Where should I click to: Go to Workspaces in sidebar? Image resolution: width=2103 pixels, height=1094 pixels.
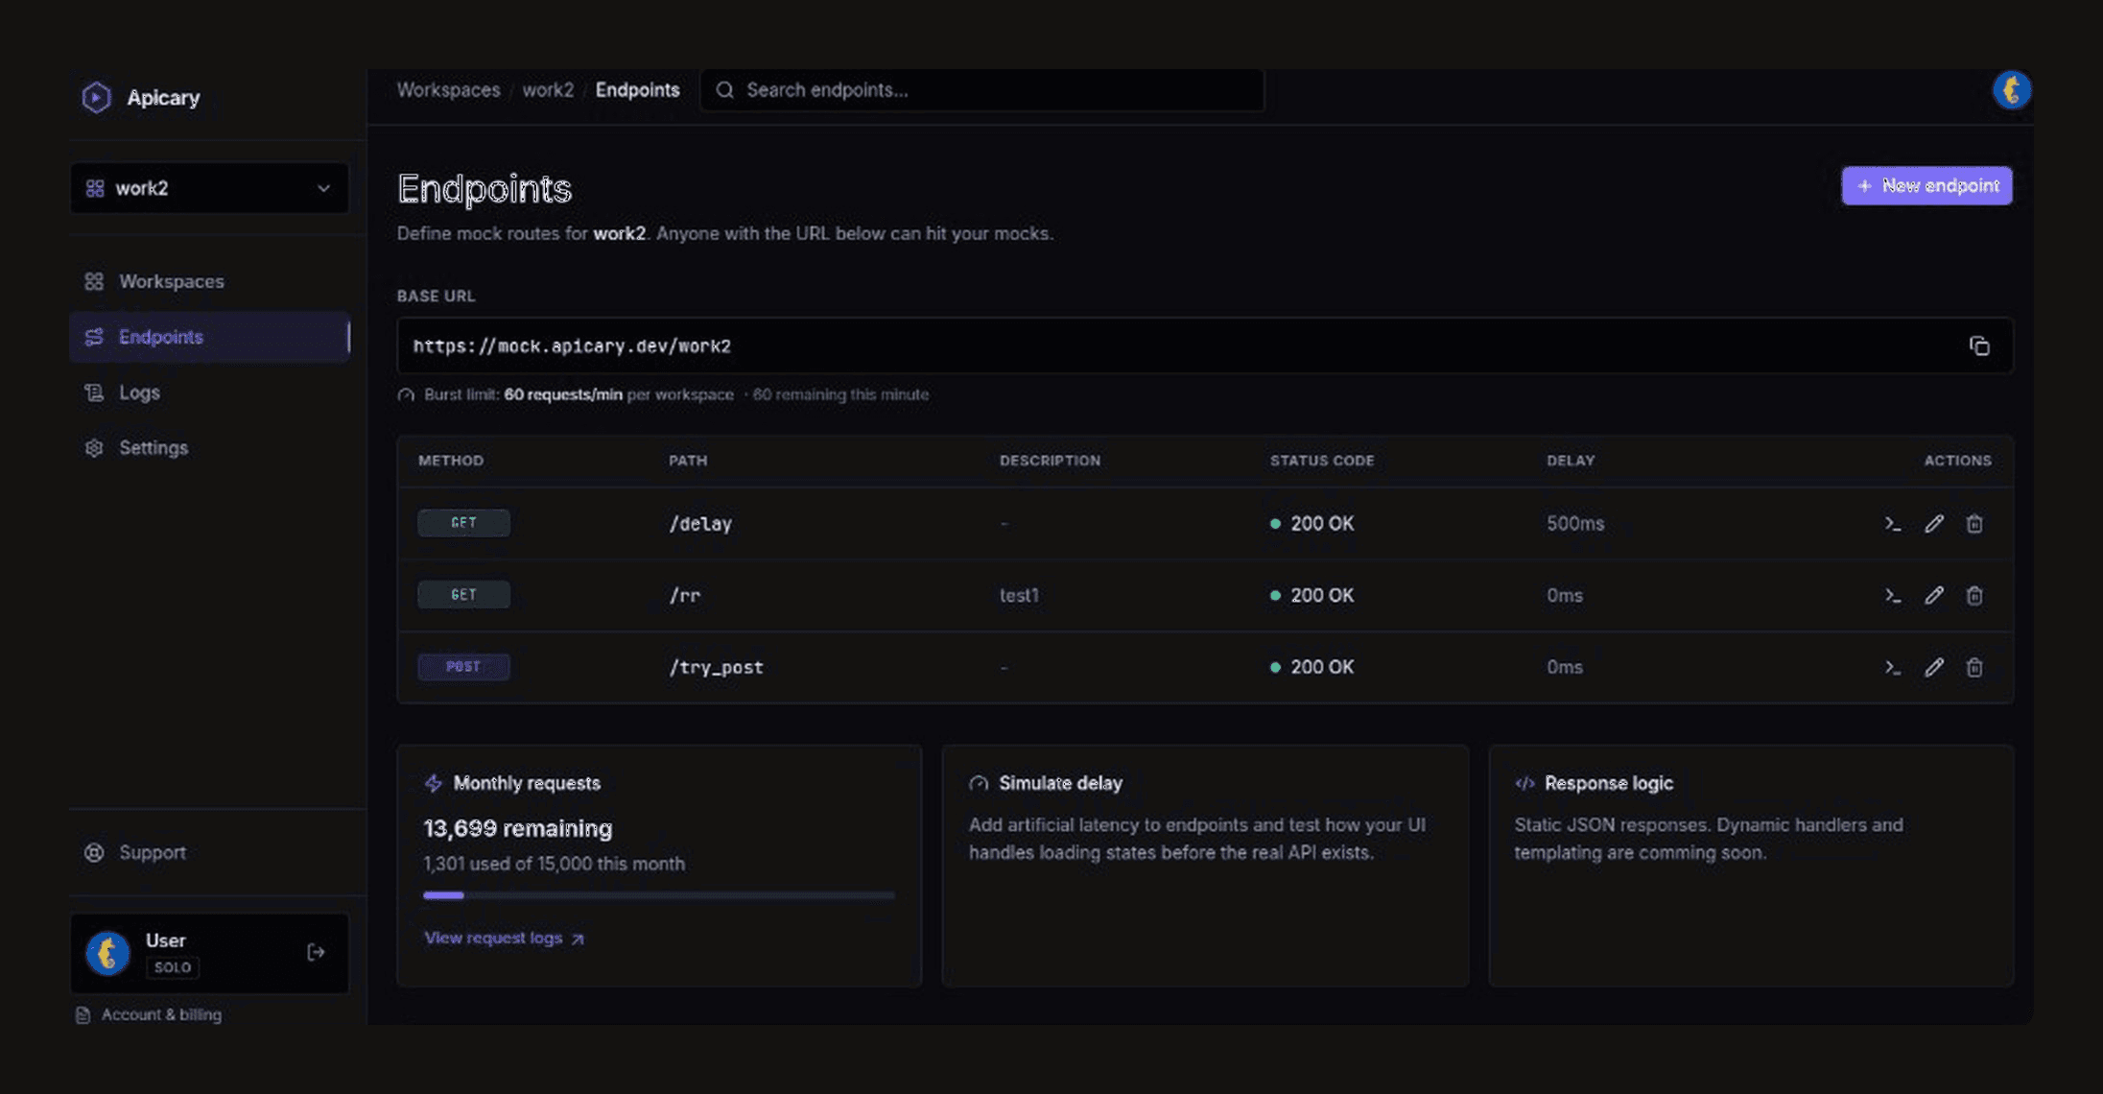[209, 281]
